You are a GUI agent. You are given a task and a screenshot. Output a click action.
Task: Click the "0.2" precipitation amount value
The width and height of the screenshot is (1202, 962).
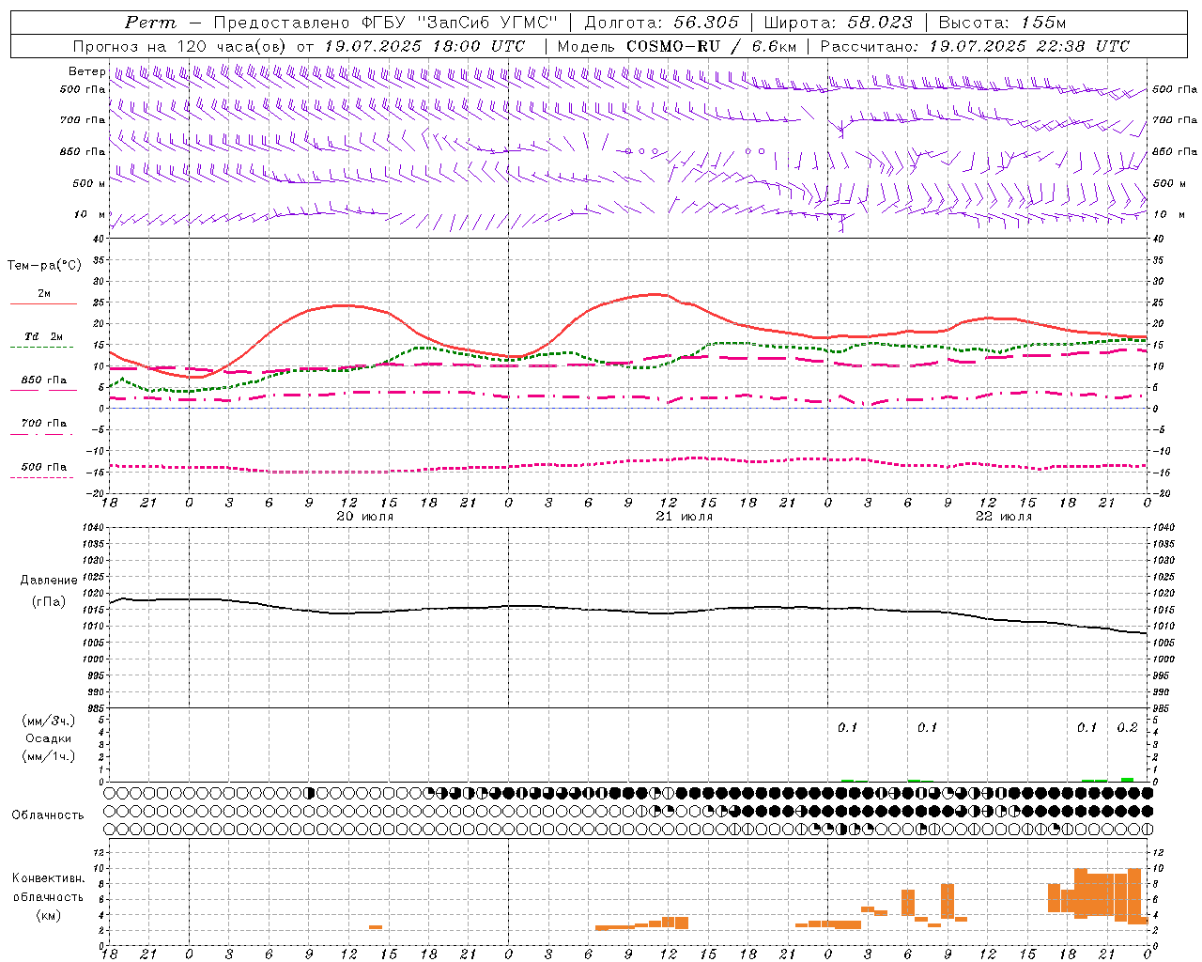1127,728
